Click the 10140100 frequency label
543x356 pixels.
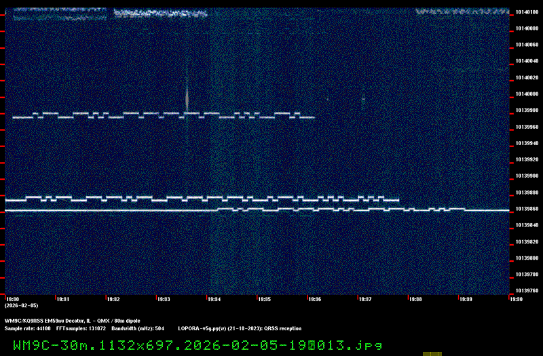point(527,12)
